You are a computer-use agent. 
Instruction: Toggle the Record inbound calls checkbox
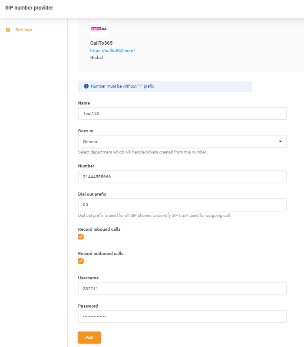click(x=81, y=236)
